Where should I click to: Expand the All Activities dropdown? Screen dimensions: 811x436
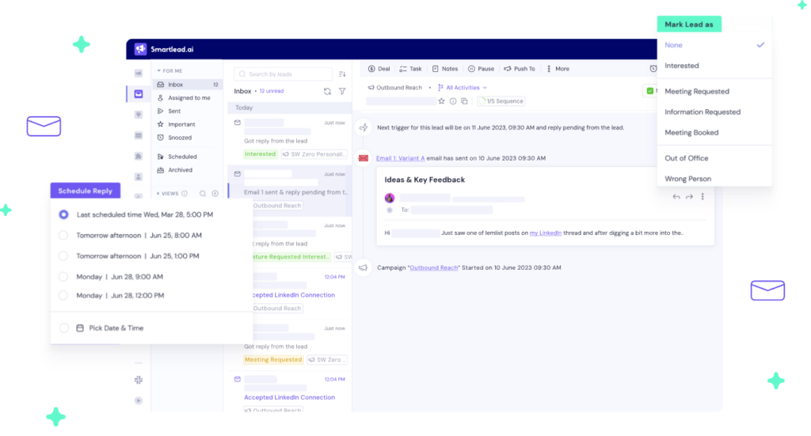[466, 88]
